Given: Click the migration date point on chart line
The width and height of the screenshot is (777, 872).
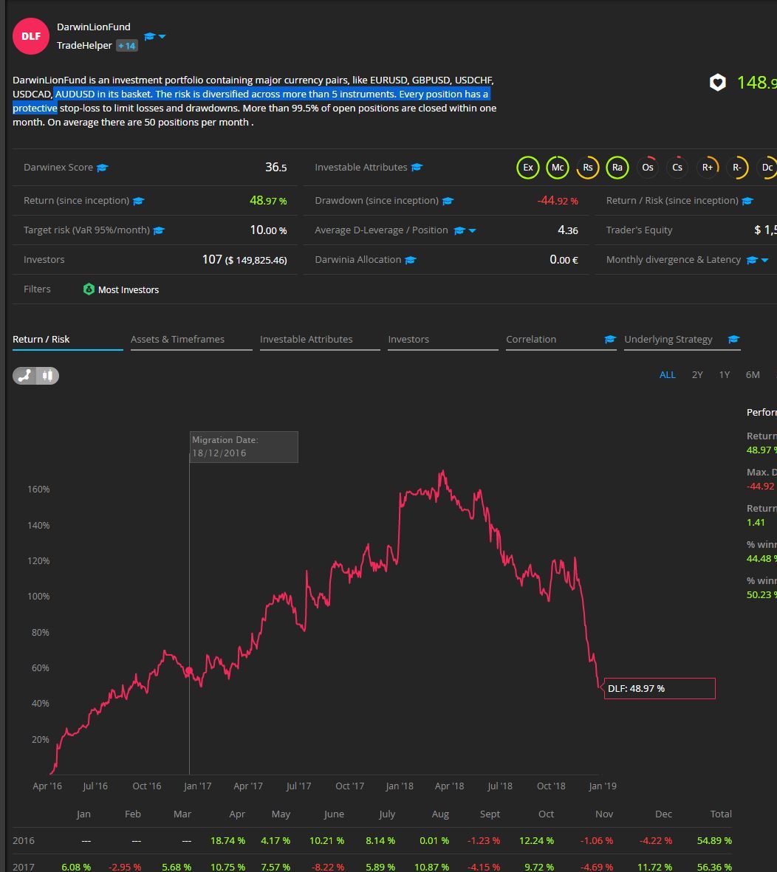Looking at the screenshot, I should [x=189, y=671].
